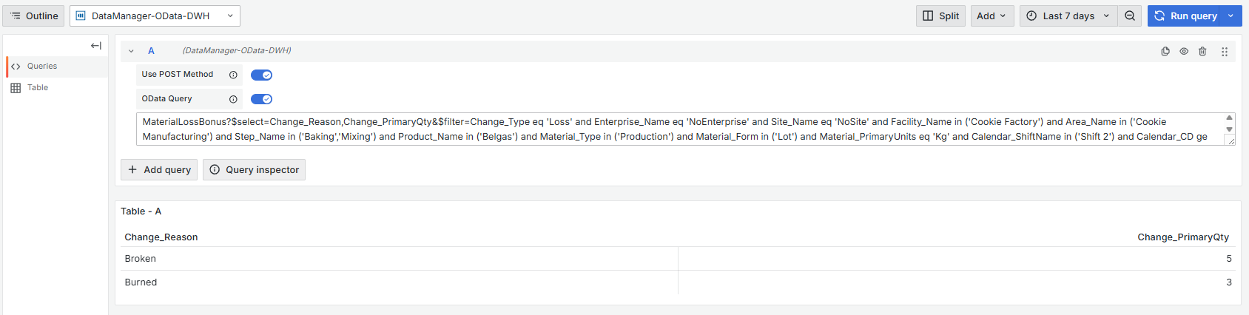Expand the Run query options arrow

pos(1231,16)
